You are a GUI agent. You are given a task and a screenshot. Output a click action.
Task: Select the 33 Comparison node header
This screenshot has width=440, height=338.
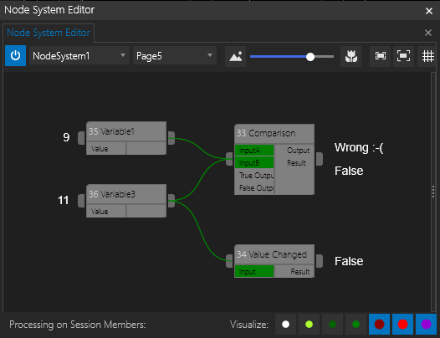click(274, 133)
